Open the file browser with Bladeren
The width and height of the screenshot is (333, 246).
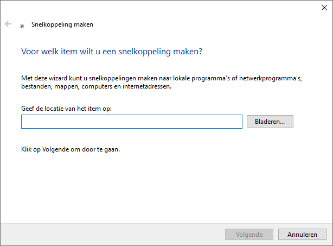pos(270,122)
